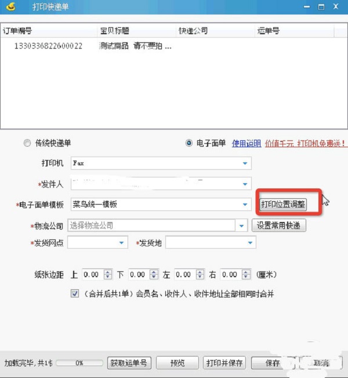The width and height of the screenshot is (348, 378).
Task: Open the 发货网点 dropdown
Action: (x=97, y=242)
